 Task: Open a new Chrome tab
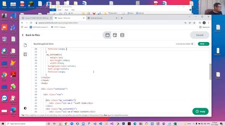coord(122,18)
